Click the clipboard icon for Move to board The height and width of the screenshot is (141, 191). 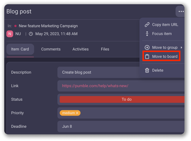pyautogui.click(x=147, y=56)
